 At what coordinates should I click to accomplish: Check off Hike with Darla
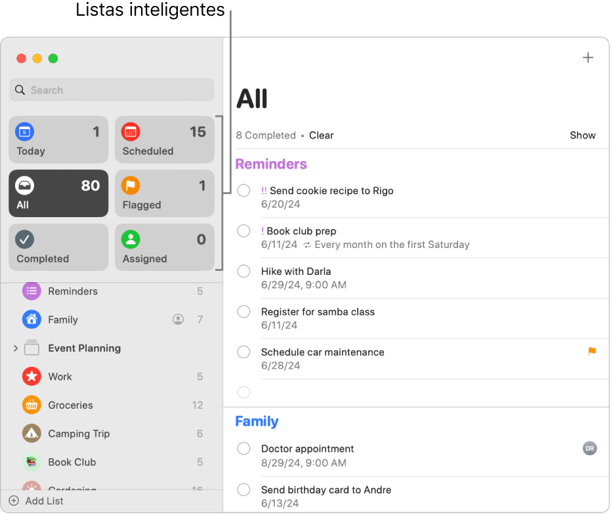(x=243, y=271)
